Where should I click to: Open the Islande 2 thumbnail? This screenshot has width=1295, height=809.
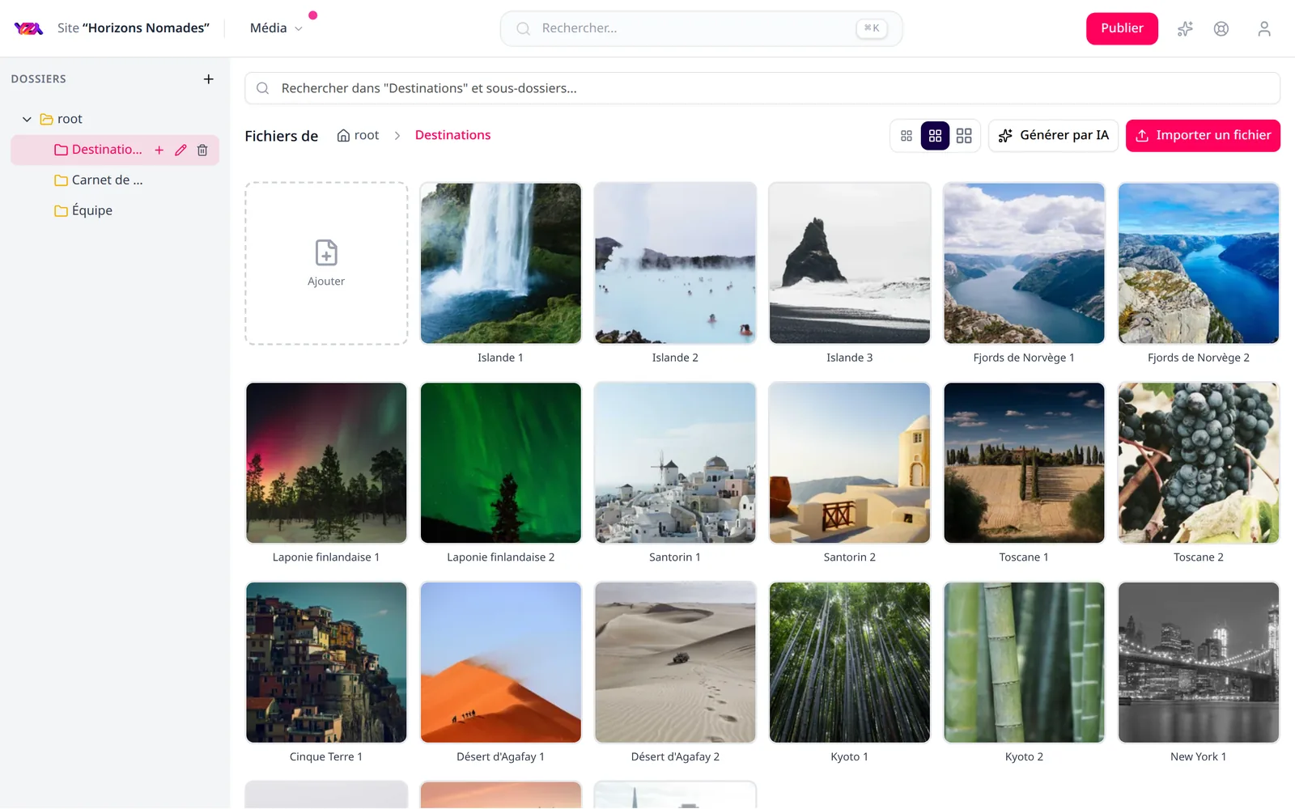pos(675,264)
